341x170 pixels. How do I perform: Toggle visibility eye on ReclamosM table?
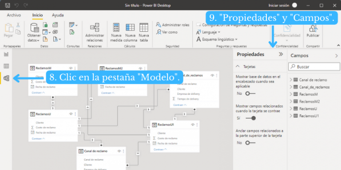click(71, 68)
